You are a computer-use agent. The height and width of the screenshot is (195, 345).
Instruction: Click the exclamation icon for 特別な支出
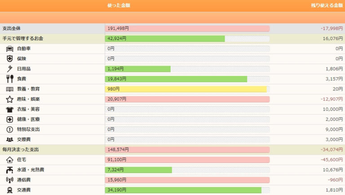click(10, 129)
